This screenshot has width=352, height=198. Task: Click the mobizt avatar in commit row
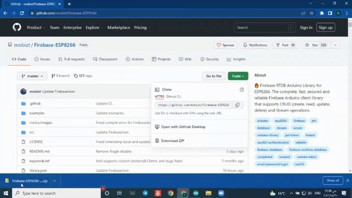pyautogui.click(x=23, y=92)
